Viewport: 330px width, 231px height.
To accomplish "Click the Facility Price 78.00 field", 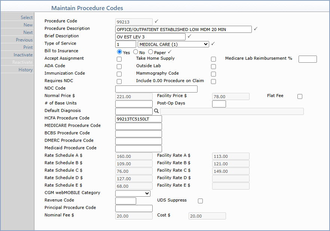I will pos(231,96).
